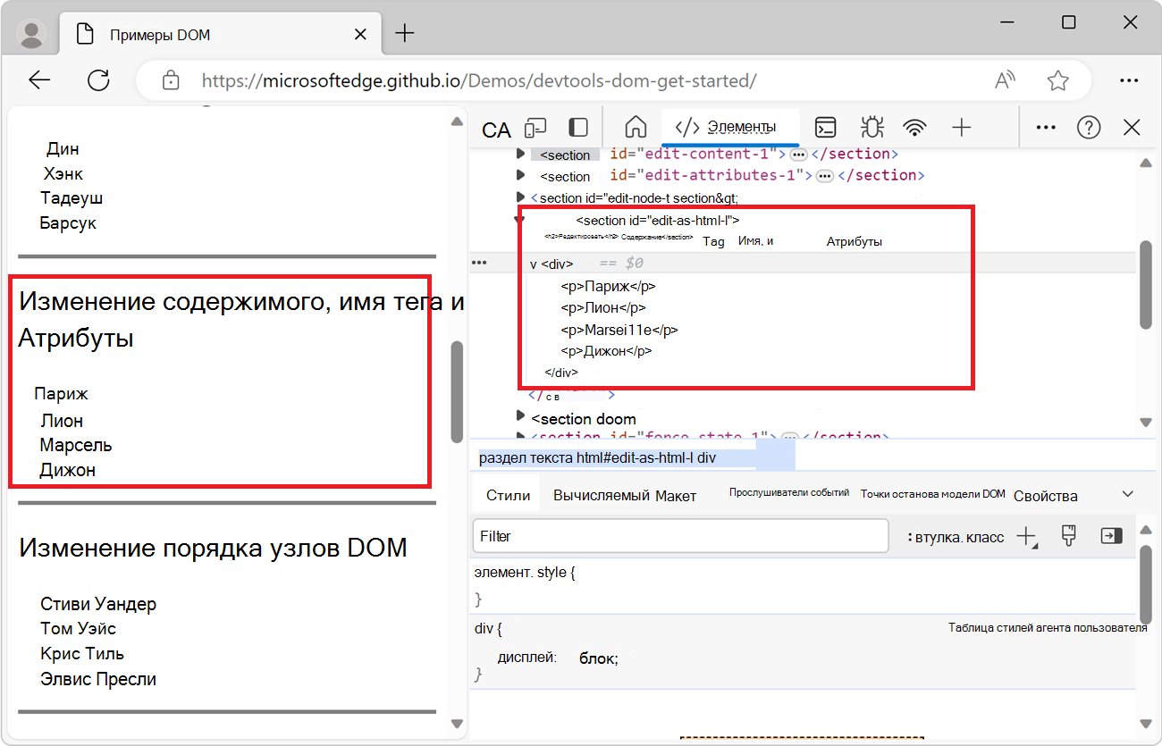Click the styles Filter input field

tap(679, 535)
